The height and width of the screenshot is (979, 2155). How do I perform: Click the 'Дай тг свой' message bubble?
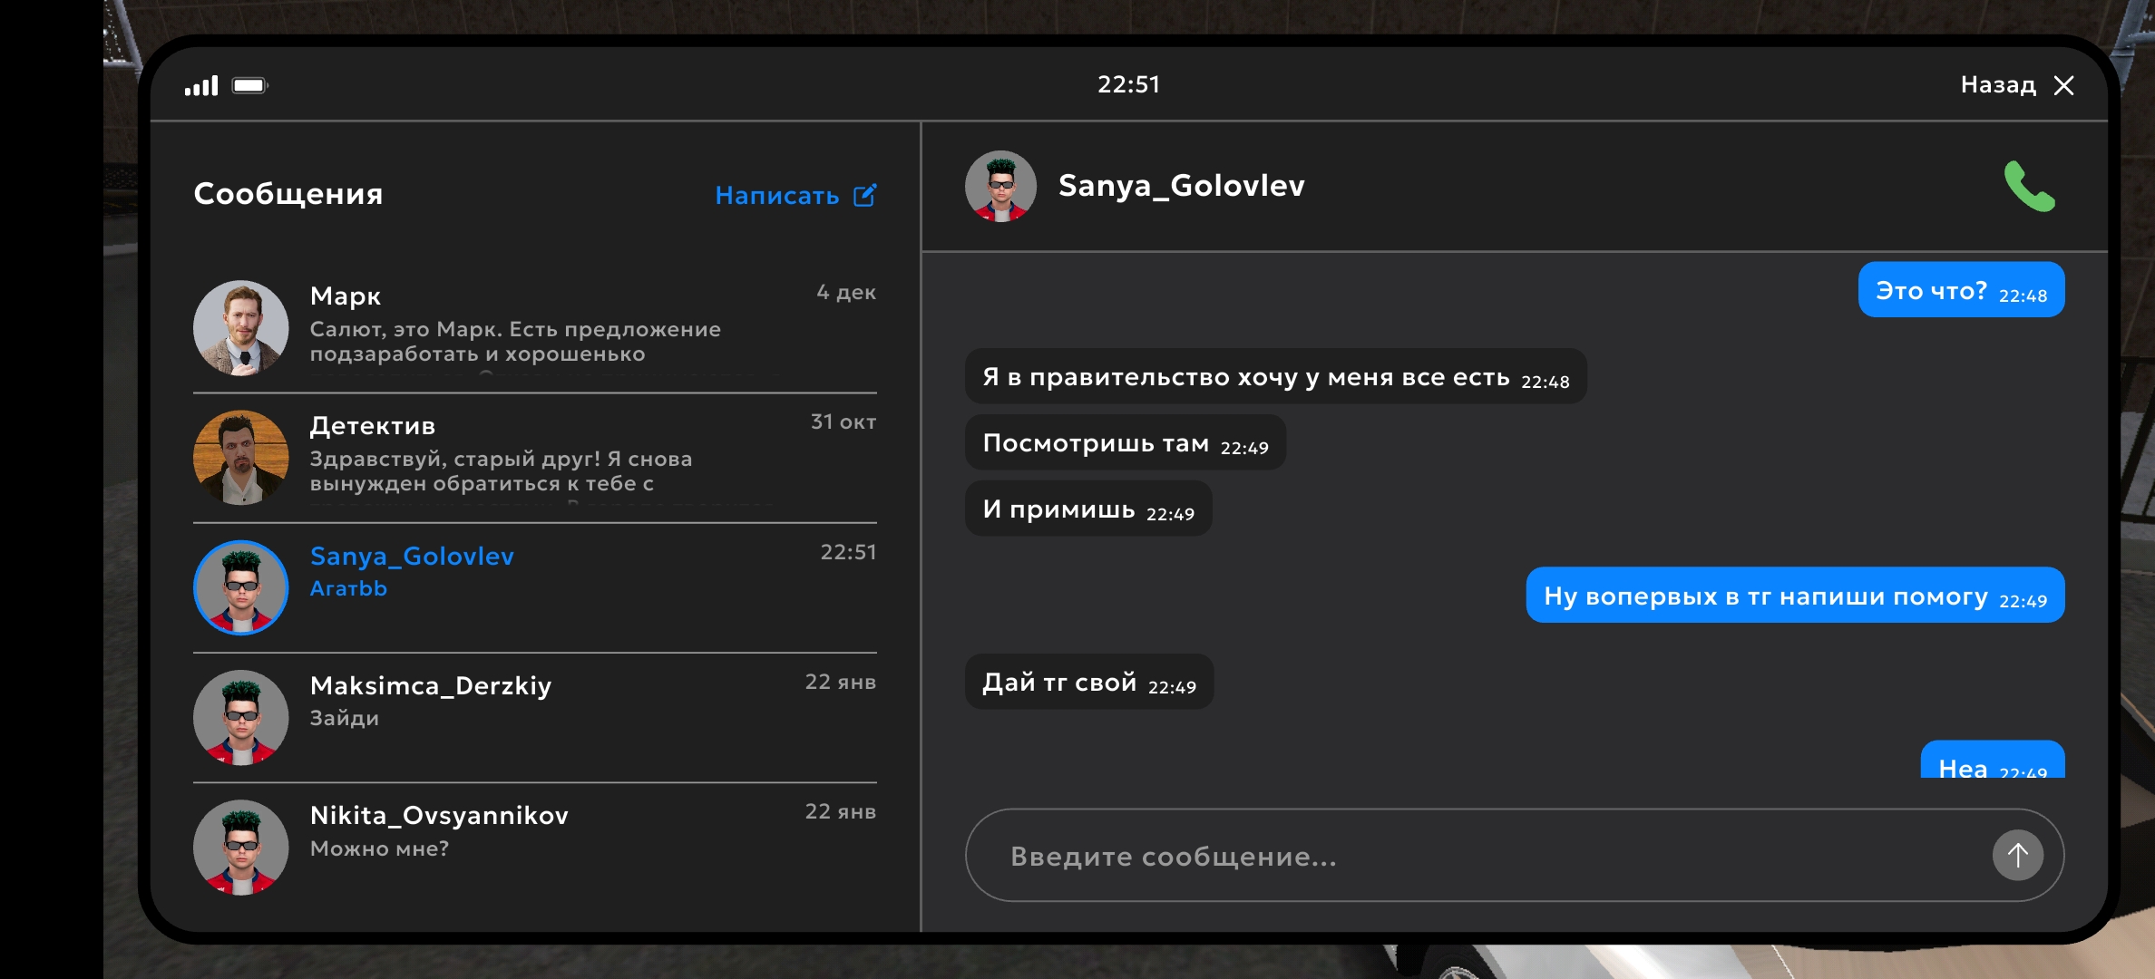click(1088, 682)
